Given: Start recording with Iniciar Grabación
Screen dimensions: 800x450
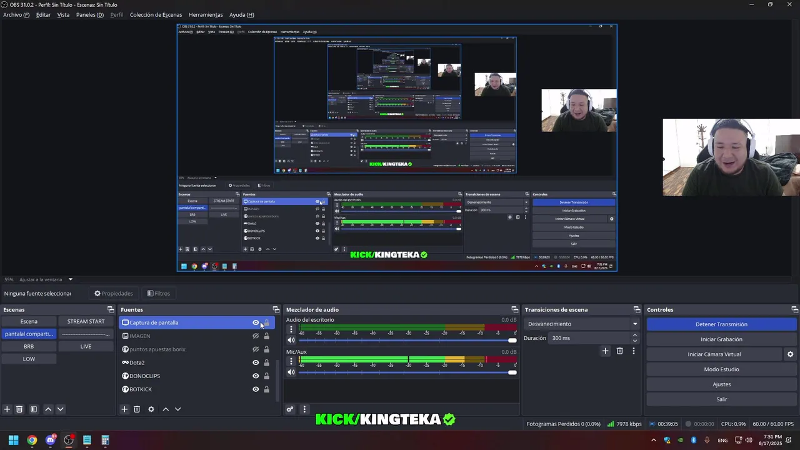Looking at the screenshot, I should [721, 339].
